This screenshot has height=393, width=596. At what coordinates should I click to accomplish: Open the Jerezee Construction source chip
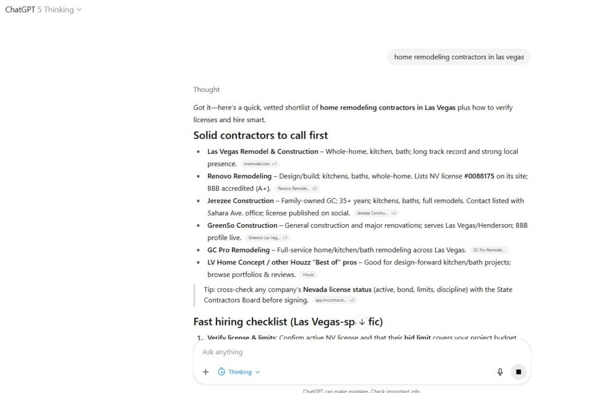pos(376,213)
